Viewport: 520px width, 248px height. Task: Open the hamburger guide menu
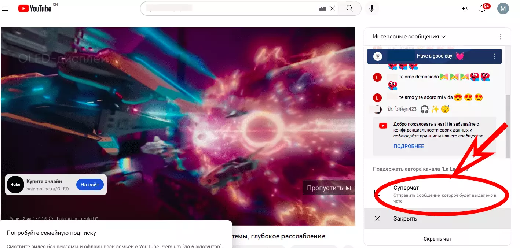tap(5, 8)
